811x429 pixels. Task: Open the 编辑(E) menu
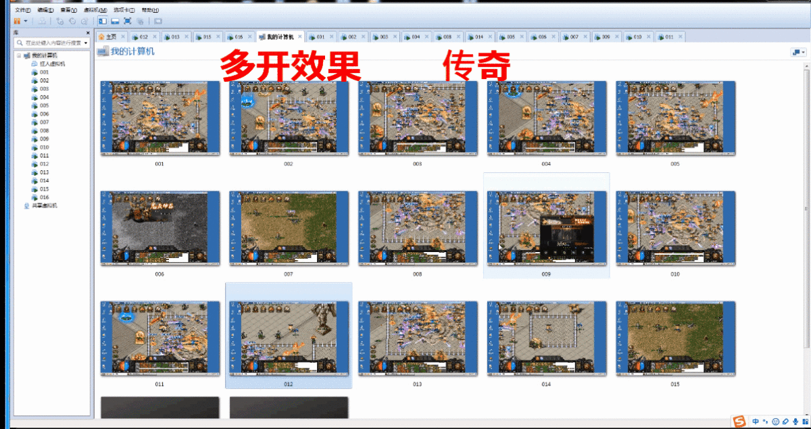(x=45, y=10)
